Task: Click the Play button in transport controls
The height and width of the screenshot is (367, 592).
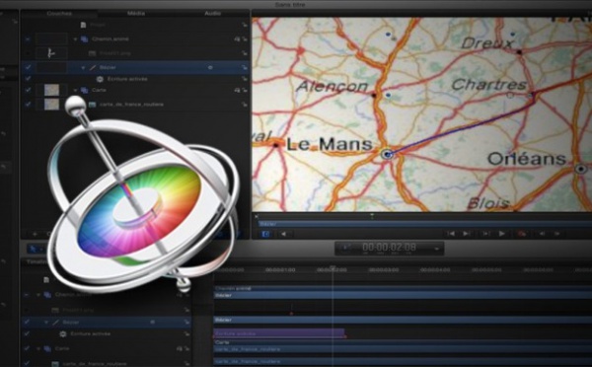Action: [502, 234]
